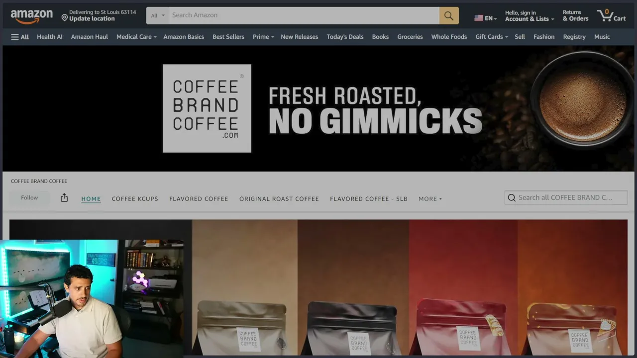Viewport: 637px width, 358px height.
Task: Click the Coffee Brand Coffee banner logo
Action: click(x=207, y=108)
